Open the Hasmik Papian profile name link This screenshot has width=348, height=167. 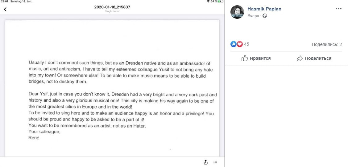pos(264,9)
